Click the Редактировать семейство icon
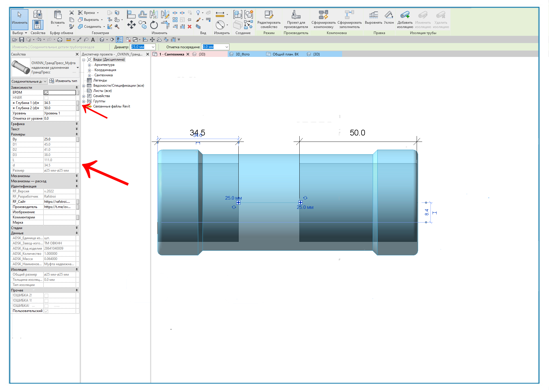 (269, 14)
